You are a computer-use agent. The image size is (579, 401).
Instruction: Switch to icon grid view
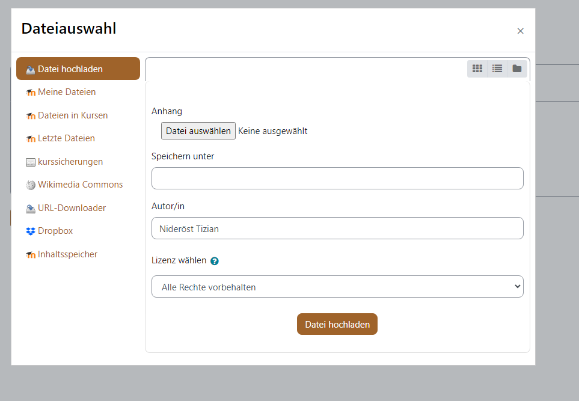tap(477, 68)
